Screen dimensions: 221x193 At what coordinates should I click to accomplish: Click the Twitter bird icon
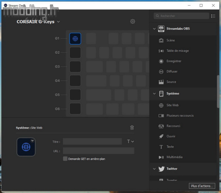[161, 169]
